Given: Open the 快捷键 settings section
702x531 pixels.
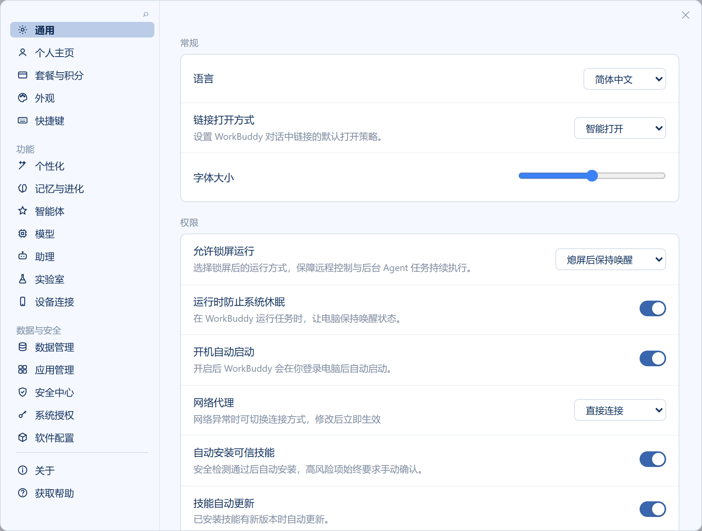Looking at the screenshot, I should (x=82, y=121).
